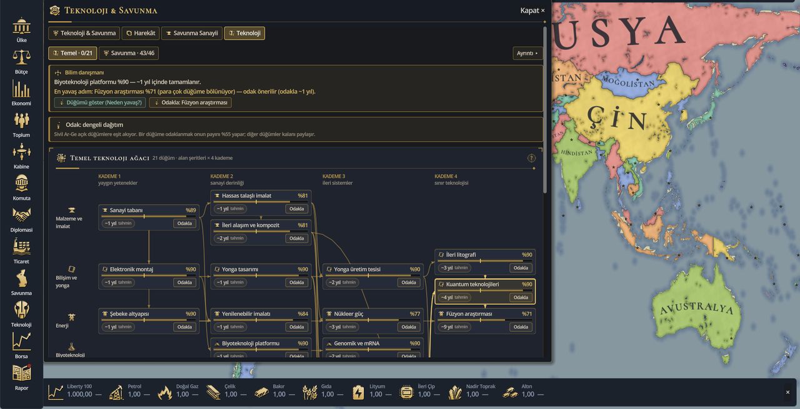
Task: Click the İleri Çip chip icon
Action: coord(406,392)
